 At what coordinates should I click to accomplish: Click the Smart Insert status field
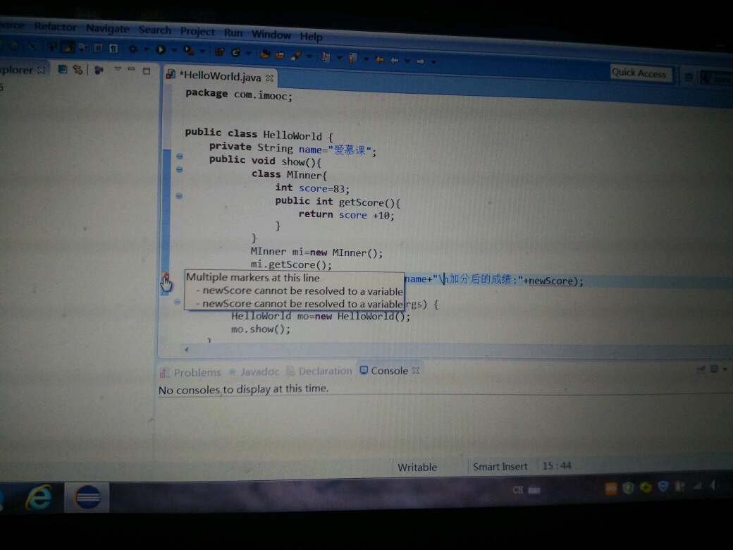click(x=500, y=467)
